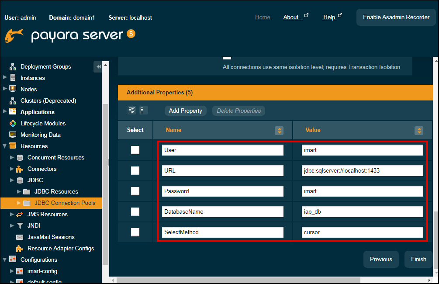Click the User value input field

362,150
